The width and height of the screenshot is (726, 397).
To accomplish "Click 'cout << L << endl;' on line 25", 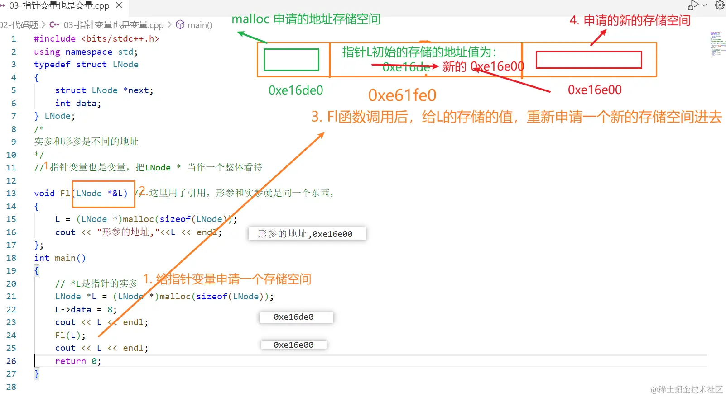I will pos(101,348).
